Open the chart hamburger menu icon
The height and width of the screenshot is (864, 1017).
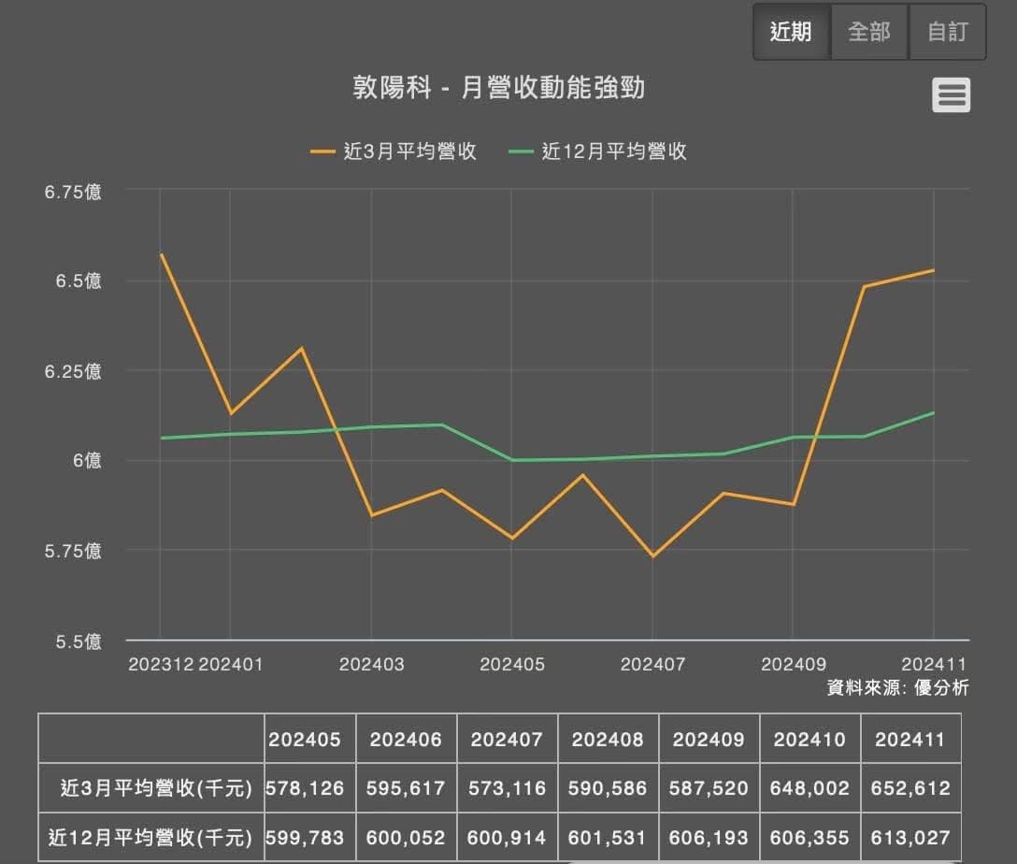coord(951,94)
